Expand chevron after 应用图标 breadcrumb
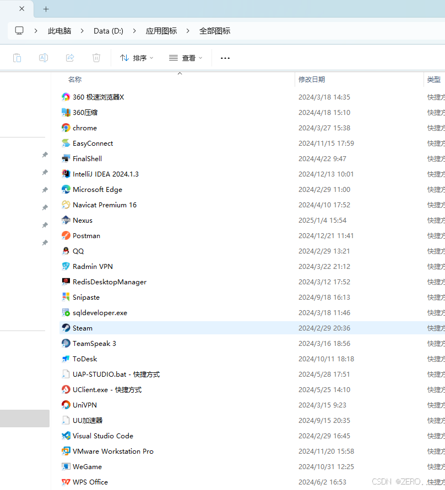The width and height of the screenshot is (445, 490). coord(188,31)
